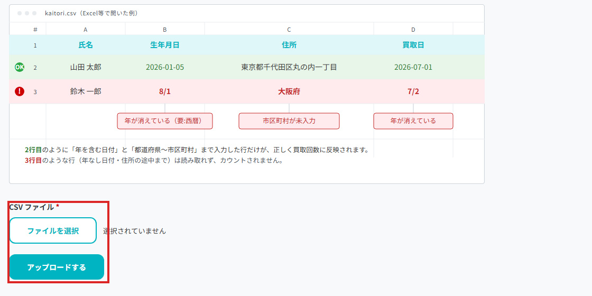Click the red exclamation icon on row 3
The image size is (592, 296).
pyautogui.click(x=19, y=91)
